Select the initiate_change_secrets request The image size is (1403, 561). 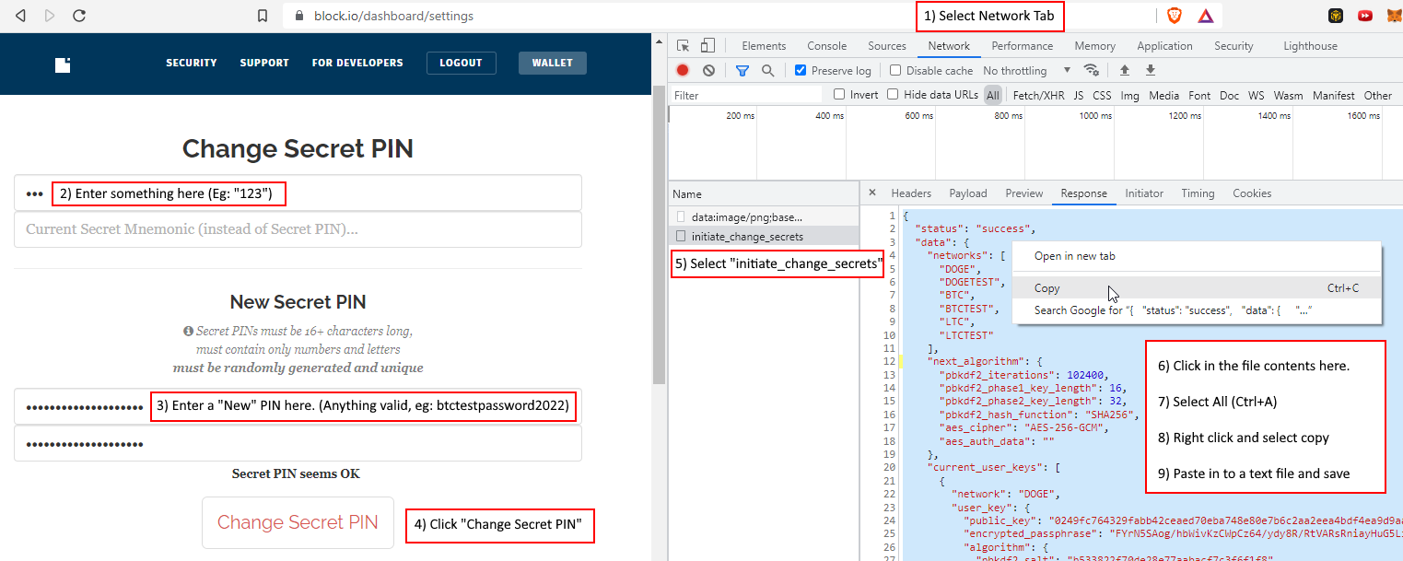747,237
